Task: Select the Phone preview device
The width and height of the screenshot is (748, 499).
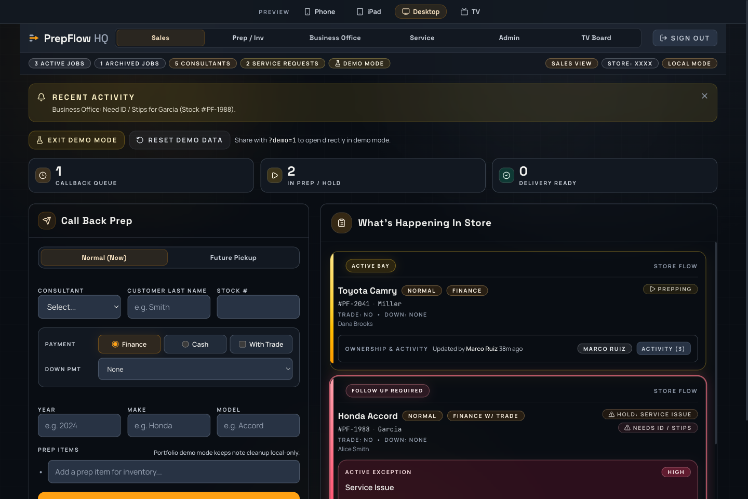Action: tap(320, 11)
